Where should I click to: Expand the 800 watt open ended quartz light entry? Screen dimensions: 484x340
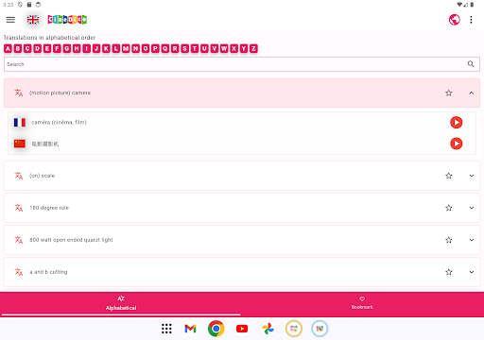coord(472,240)
